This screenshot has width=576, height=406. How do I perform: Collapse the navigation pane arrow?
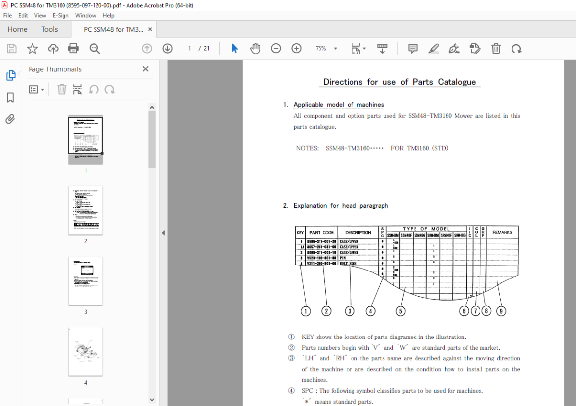point(163,233)
